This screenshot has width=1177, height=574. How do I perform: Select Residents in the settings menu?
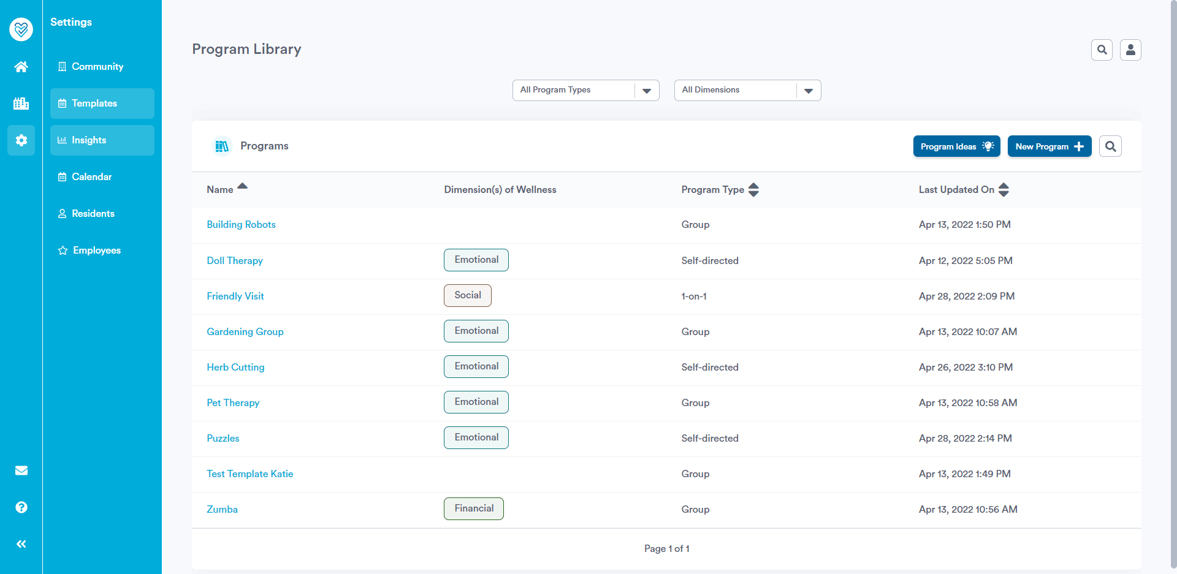click(x=93, y=214)
